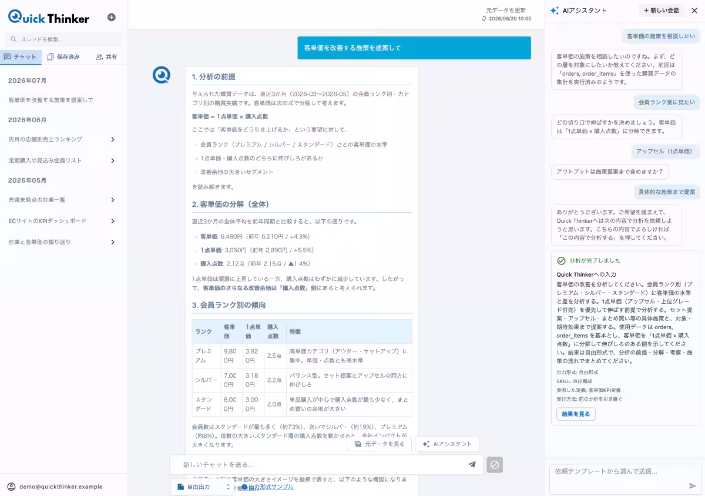
Task: Click the 2026年06月 group label
Action: click(28, 120)
